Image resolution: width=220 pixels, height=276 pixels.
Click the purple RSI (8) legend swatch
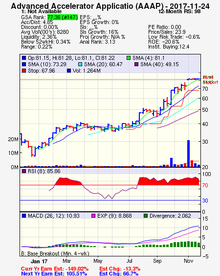[x=24, y=171]
